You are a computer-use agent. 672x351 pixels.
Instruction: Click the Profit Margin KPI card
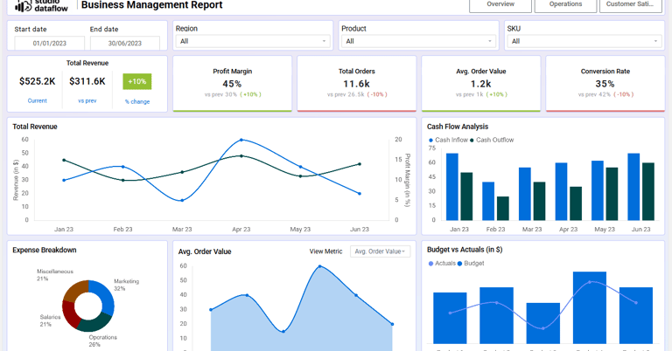coord(232,83)
